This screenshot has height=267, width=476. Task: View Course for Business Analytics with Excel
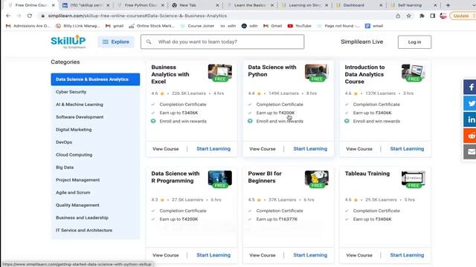pos(165,149)
